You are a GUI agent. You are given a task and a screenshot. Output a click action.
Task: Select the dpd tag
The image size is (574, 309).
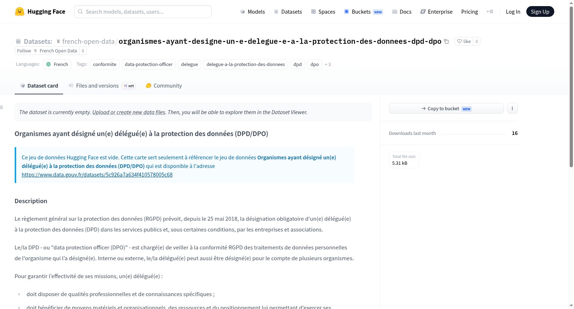tap(297, 64)
